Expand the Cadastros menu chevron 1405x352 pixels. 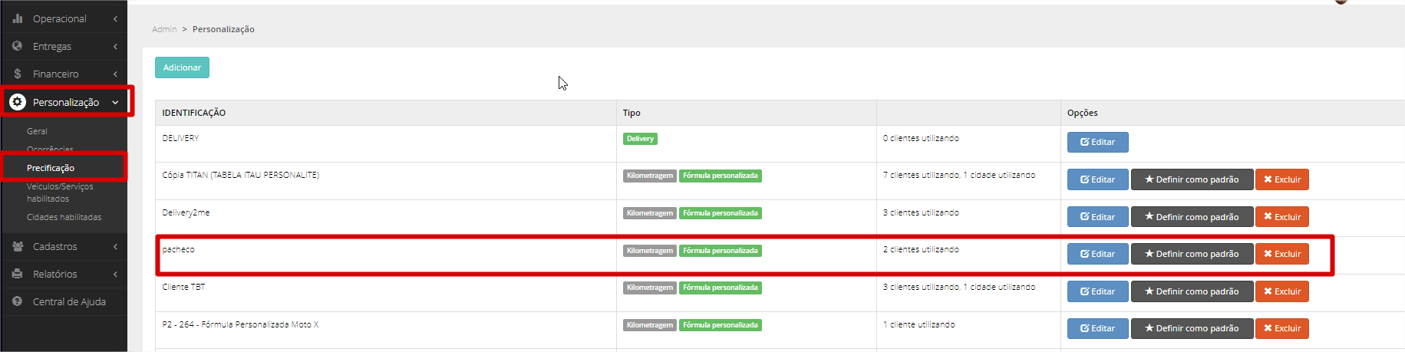click(x=115, y=246)
